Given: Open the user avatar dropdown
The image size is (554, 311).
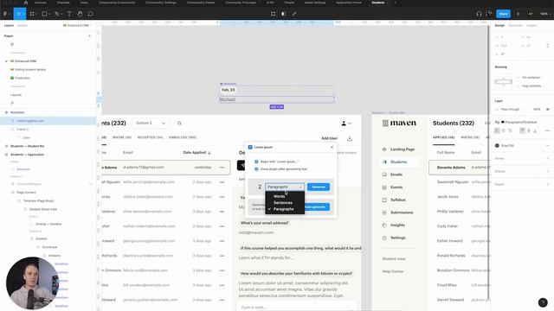Looking at the screenshot, I should tap(346, 124).
